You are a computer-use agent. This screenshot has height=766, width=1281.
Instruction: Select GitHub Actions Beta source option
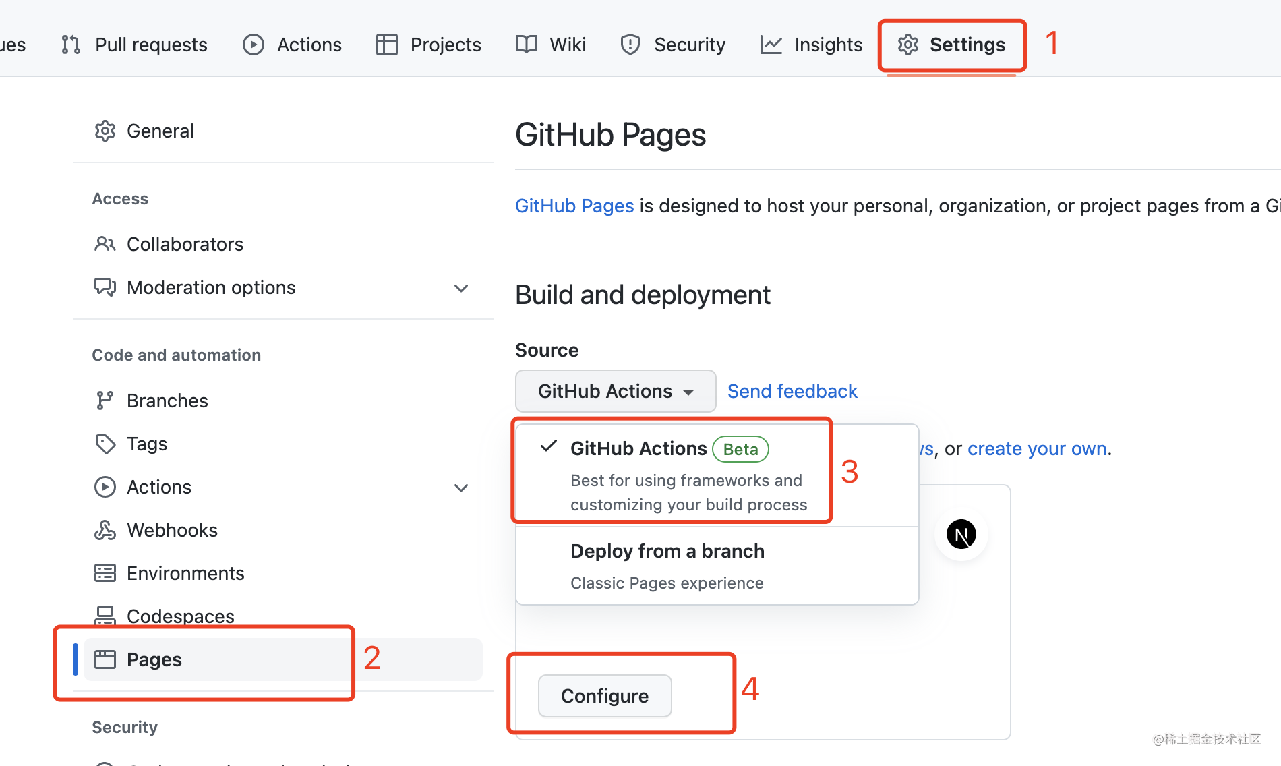[717, 475]
